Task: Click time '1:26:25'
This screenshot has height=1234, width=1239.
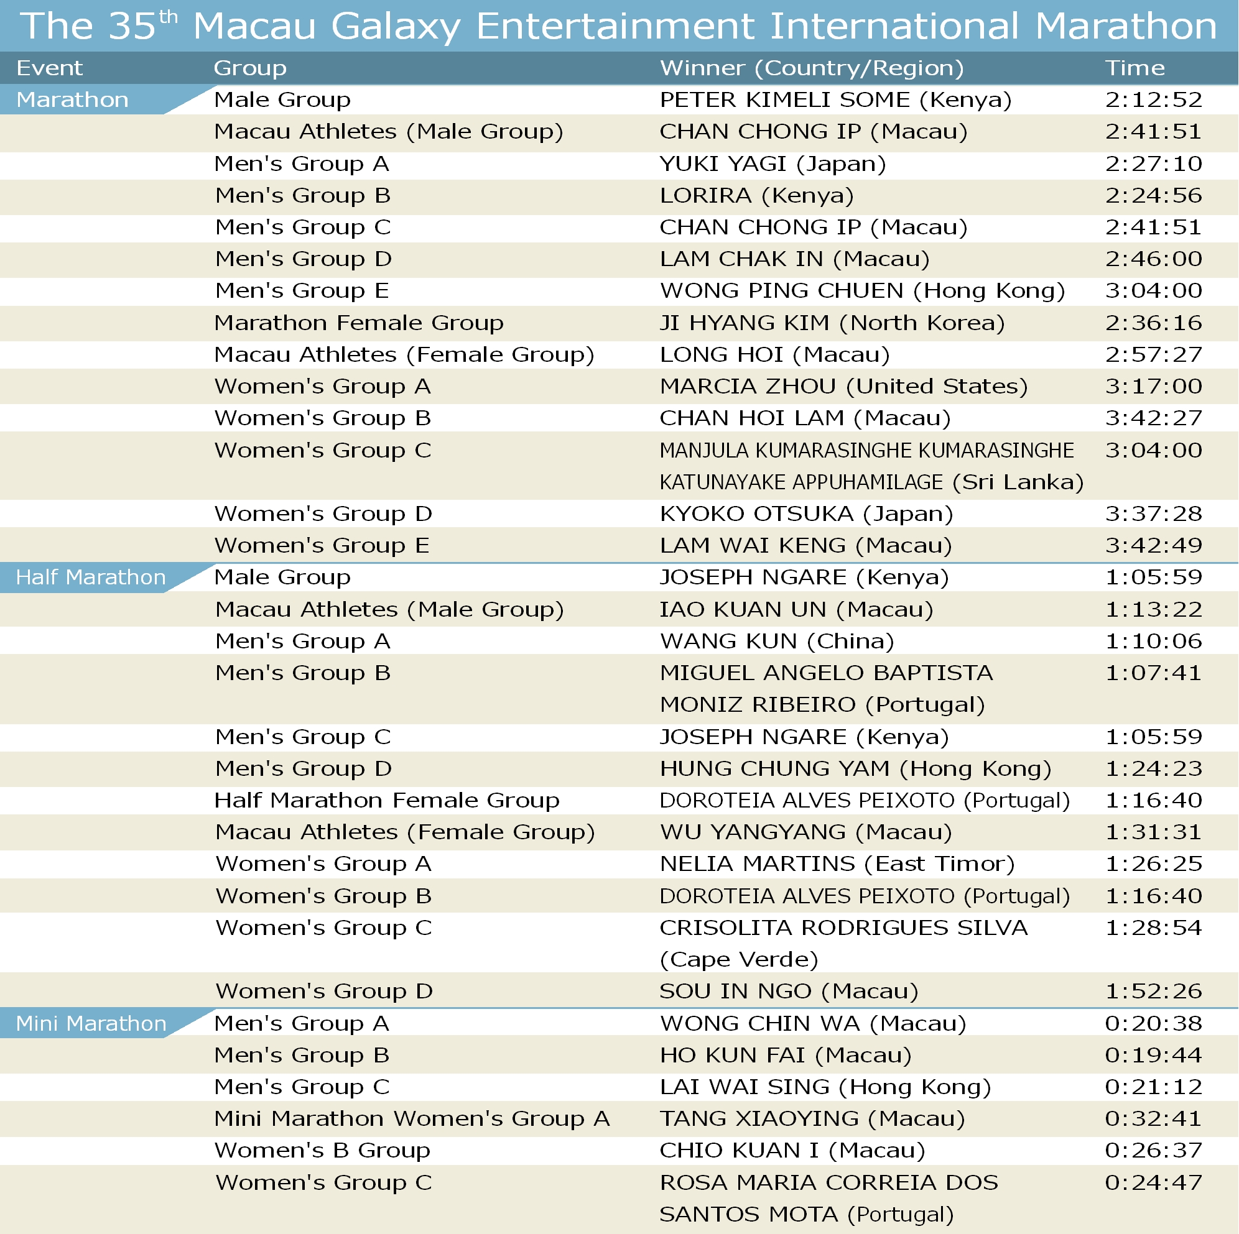Action: coord(1154,863)
